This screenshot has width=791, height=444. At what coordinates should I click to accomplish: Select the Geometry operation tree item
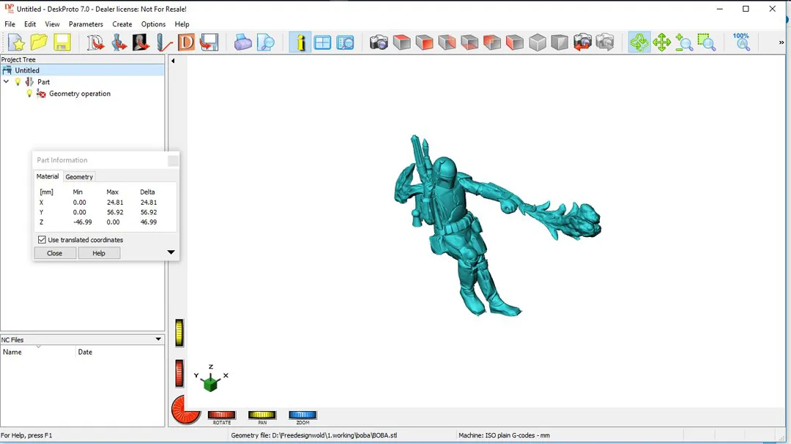[x=80, y=94]
